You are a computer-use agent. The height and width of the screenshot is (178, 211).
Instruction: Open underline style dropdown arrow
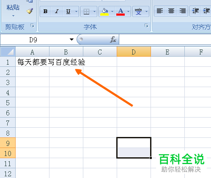76,11
